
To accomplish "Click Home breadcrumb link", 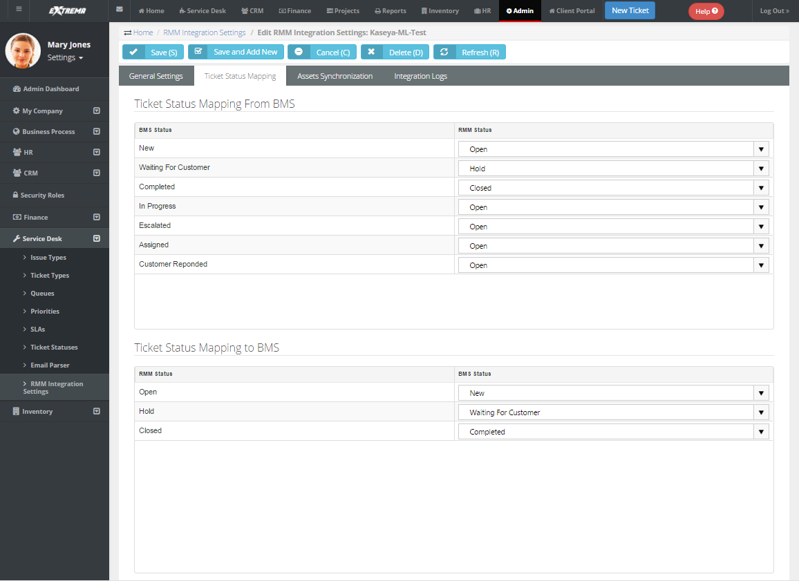I will click(x=143, y=32).
